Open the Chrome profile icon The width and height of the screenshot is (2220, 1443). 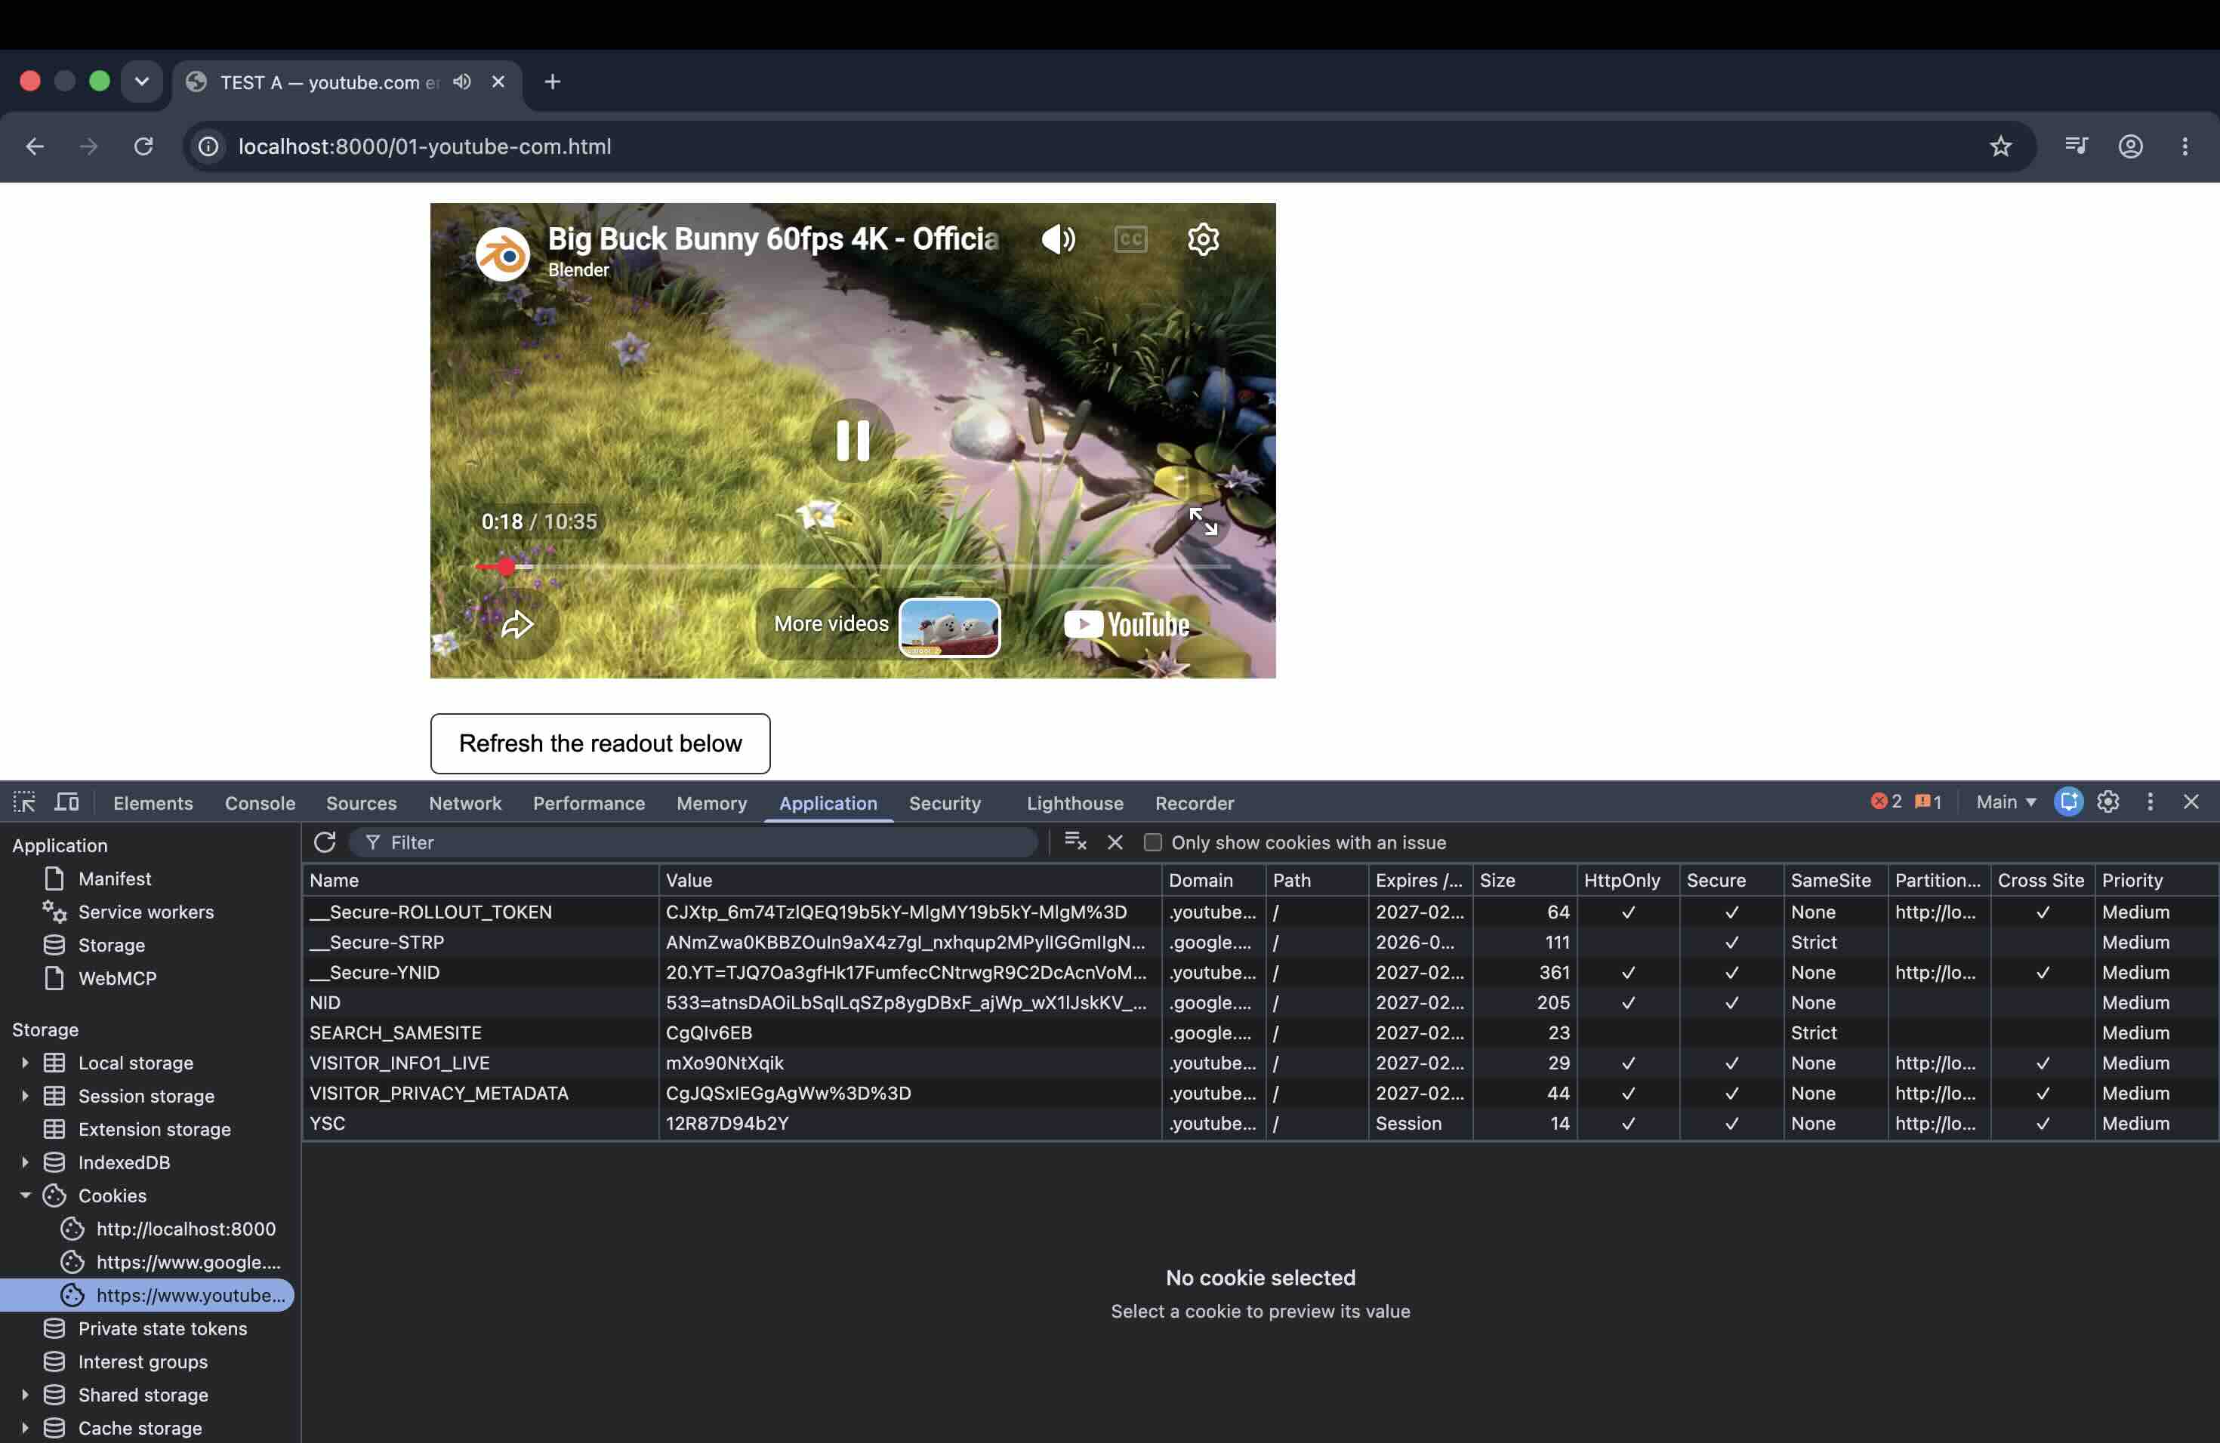[x=2129, y=146]
